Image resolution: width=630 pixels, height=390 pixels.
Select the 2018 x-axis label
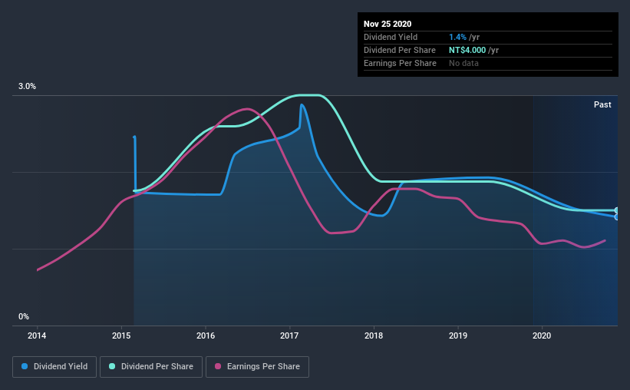pos(374,335)
